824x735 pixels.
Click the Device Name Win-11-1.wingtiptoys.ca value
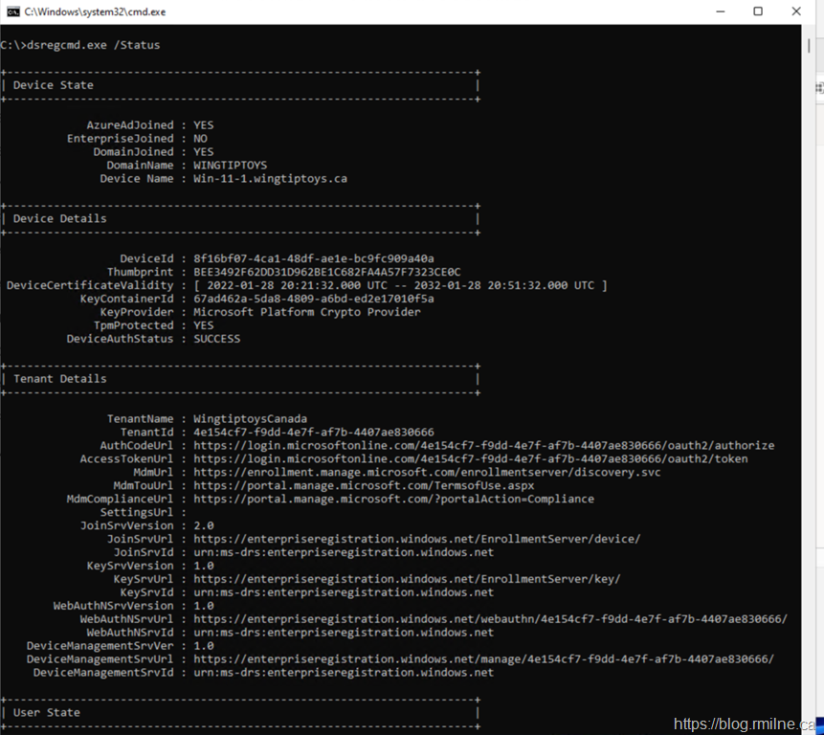point(270,178)
